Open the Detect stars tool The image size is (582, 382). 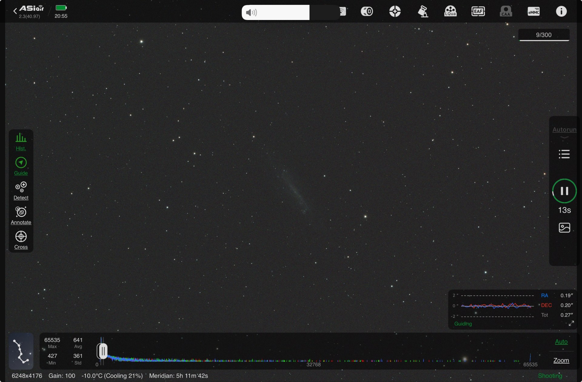point(21,191)
